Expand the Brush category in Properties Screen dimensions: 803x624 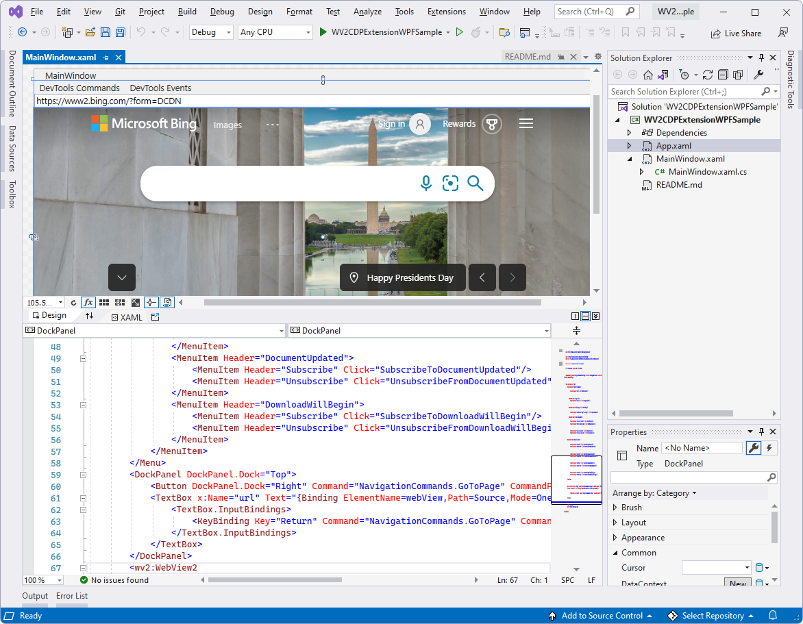pyautogui.click(x=615, y=507)
